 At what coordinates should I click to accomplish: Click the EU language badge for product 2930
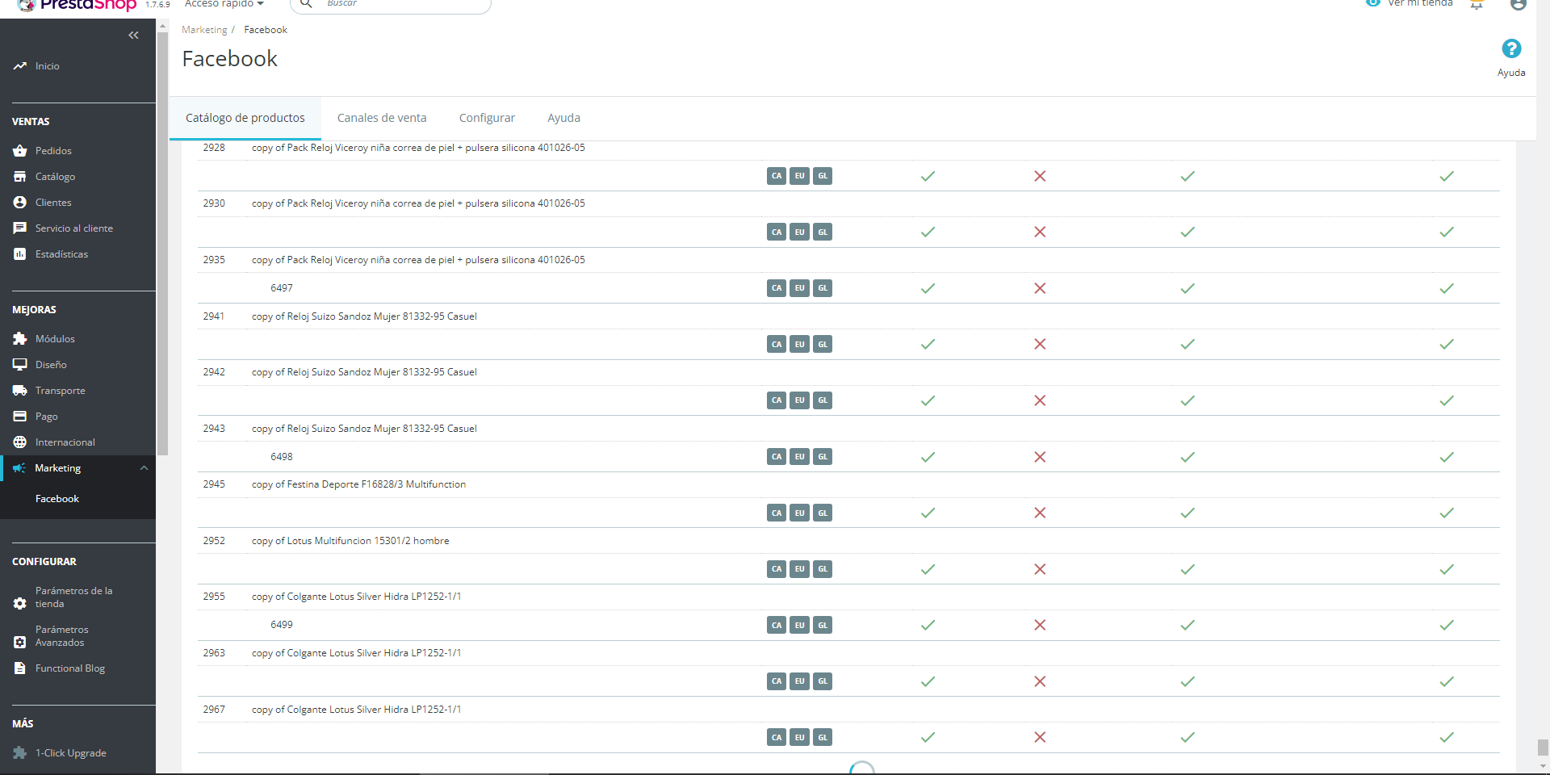(799, 232)
